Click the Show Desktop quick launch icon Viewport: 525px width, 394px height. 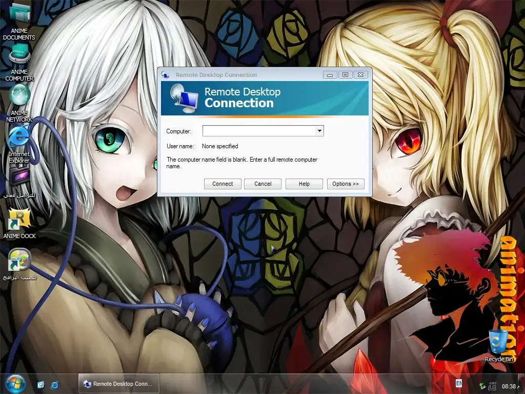41,384
